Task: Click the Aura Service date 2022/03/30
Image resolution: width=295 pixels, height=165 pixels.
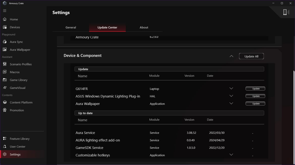Action: pos(217,133)
